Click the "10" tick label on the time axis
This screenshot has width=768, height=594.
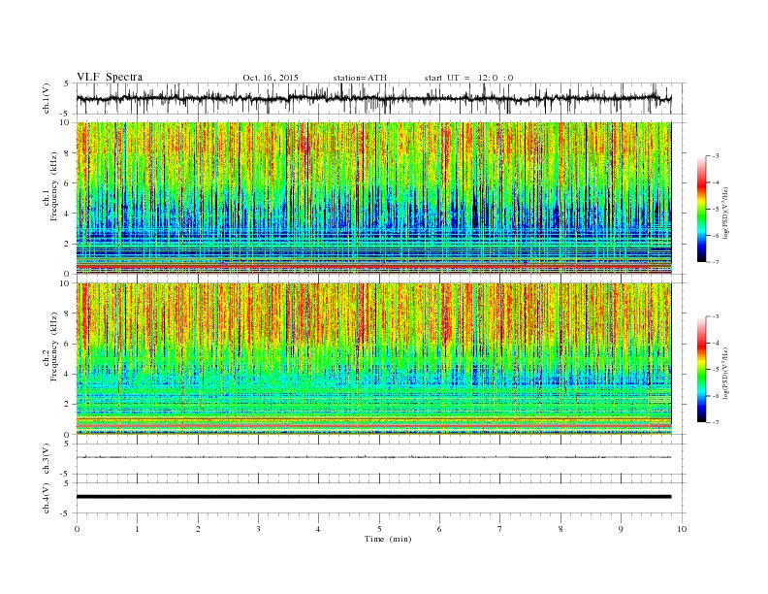[x=682, y=529]
